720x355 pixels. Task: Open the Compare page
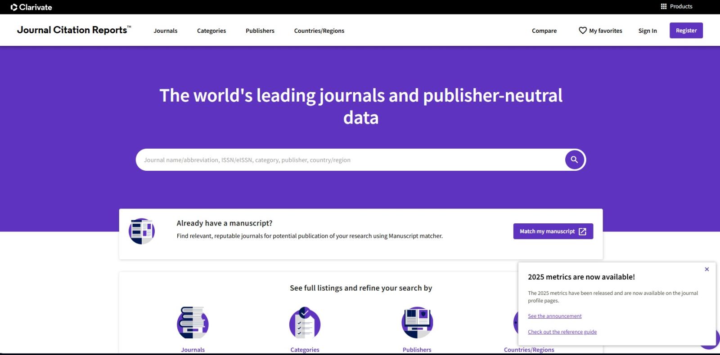[544, 31]
